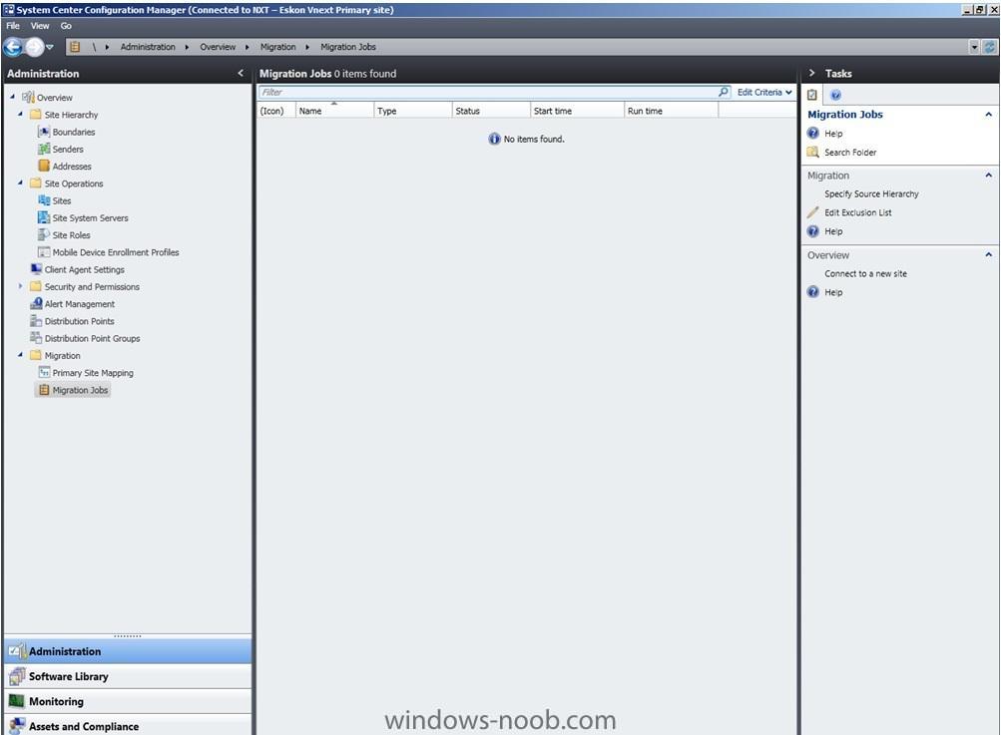The image size is (1001, 735).
Task: Select the Sites node icon
Action: point(43,200)
